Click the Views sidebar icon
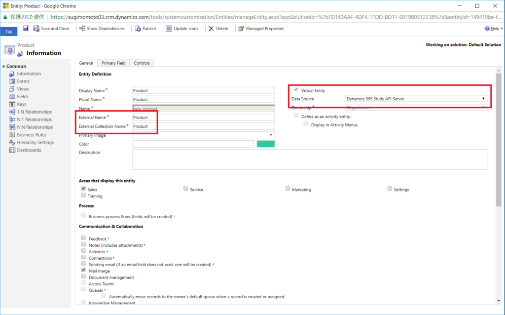 [x=12, y=89]
